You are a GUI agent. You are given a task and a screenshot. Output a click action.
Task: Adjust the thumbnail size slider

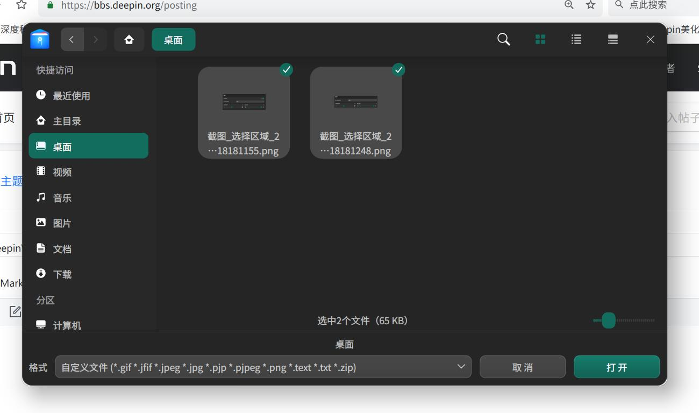608,320
